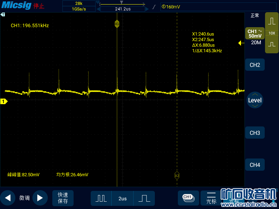Change the 10X probe attenuation

[272, 33]
